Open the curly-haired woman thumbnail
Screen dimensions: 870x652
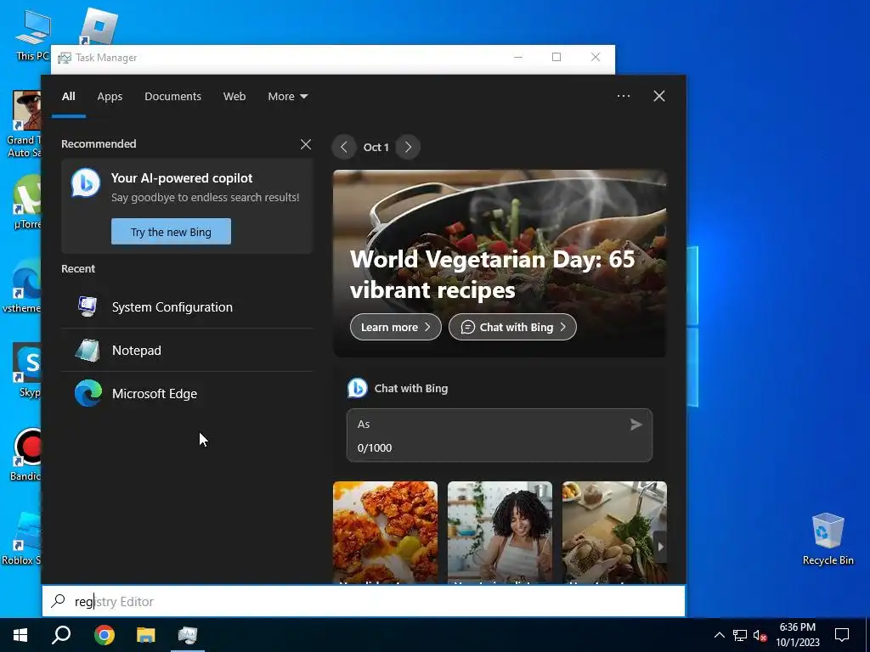pyautogui.click(x=500, y=532)
